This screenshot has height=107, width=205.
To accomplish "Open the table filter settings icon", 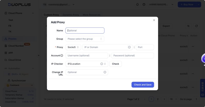I will [188, 26].
